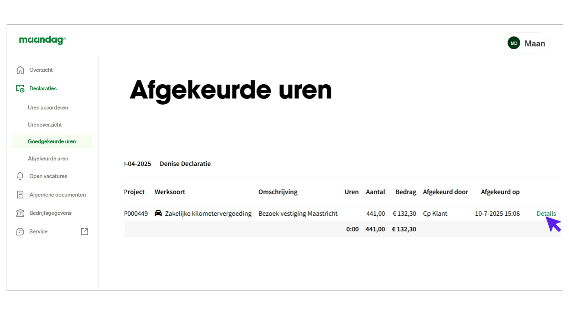This screenshot has height=315, width=569.
Task: Select the Declaraties sidebar entry
Action: (43, 89)
